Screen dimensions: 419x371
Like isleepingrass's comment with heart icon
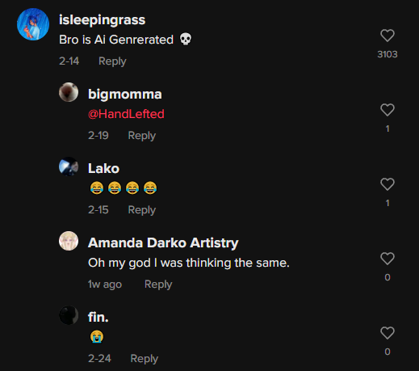pos(388,36)
